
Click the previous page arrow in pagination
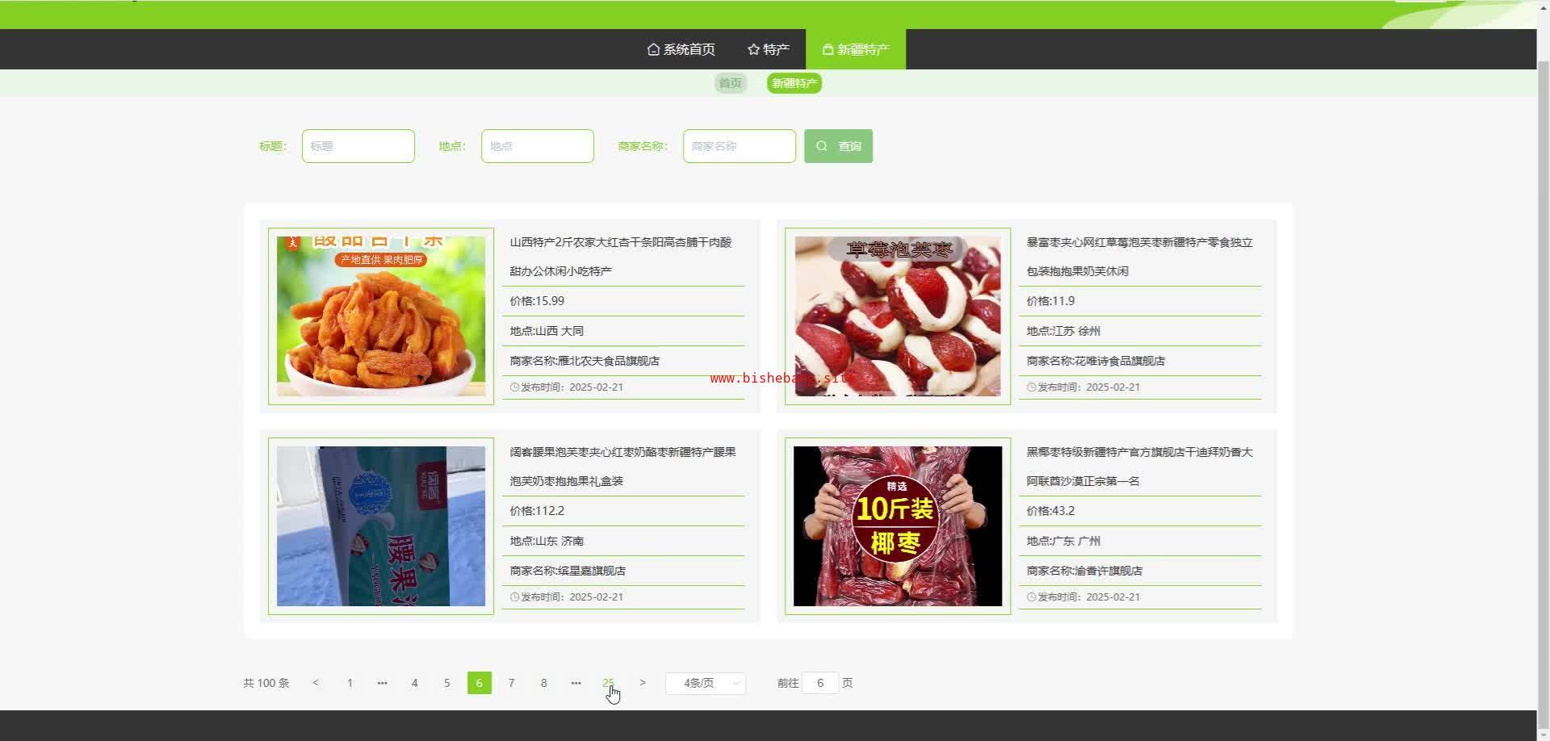coord(316,683)
